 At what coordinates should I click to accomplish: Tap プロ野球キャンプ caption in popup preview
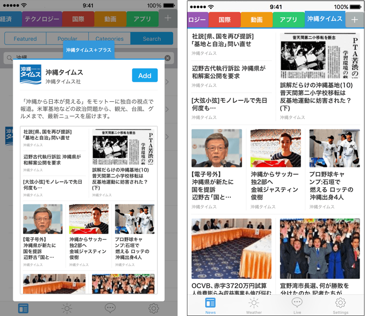132,248
